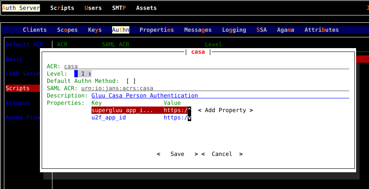Save the casa ACR settings
This screenshot has width=369, height=189.
pos(177,154)
